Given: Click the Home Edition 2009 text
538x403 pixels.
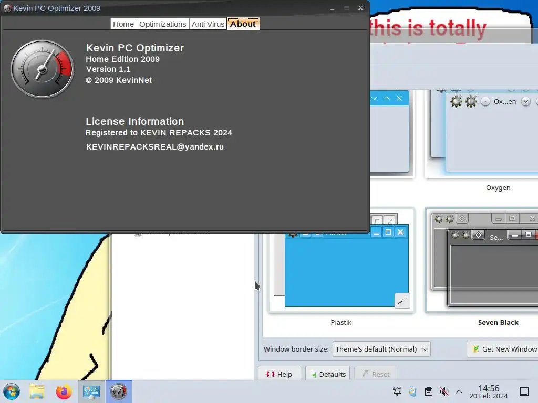Looking at the screenshot, I should (x=122, y=59).
